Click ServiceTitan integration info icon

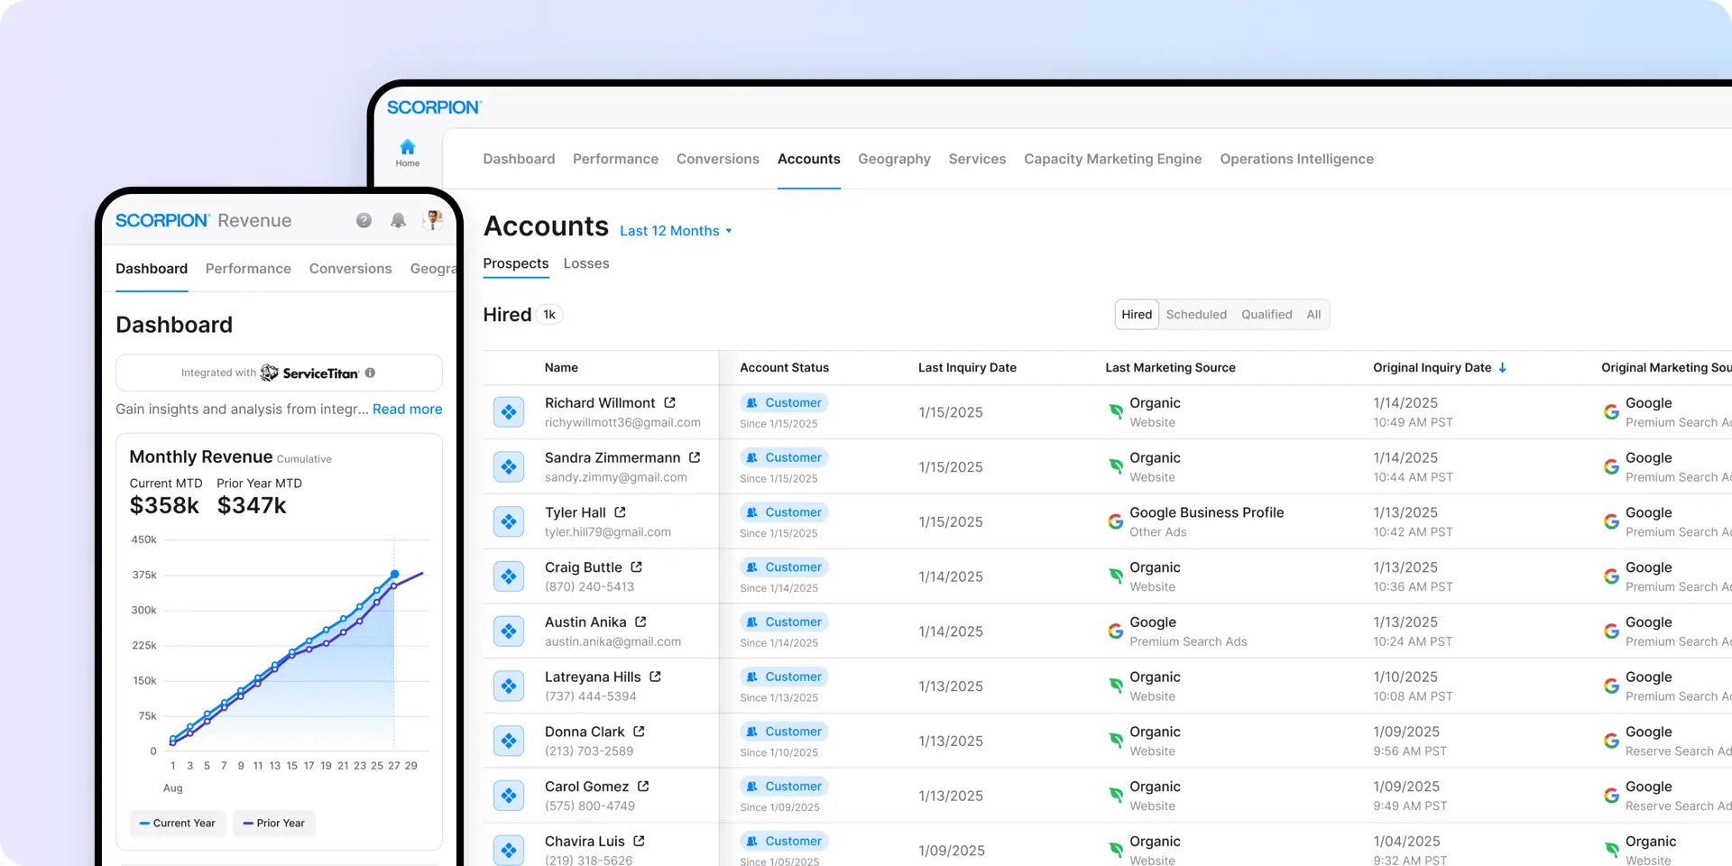click(370, 373)
